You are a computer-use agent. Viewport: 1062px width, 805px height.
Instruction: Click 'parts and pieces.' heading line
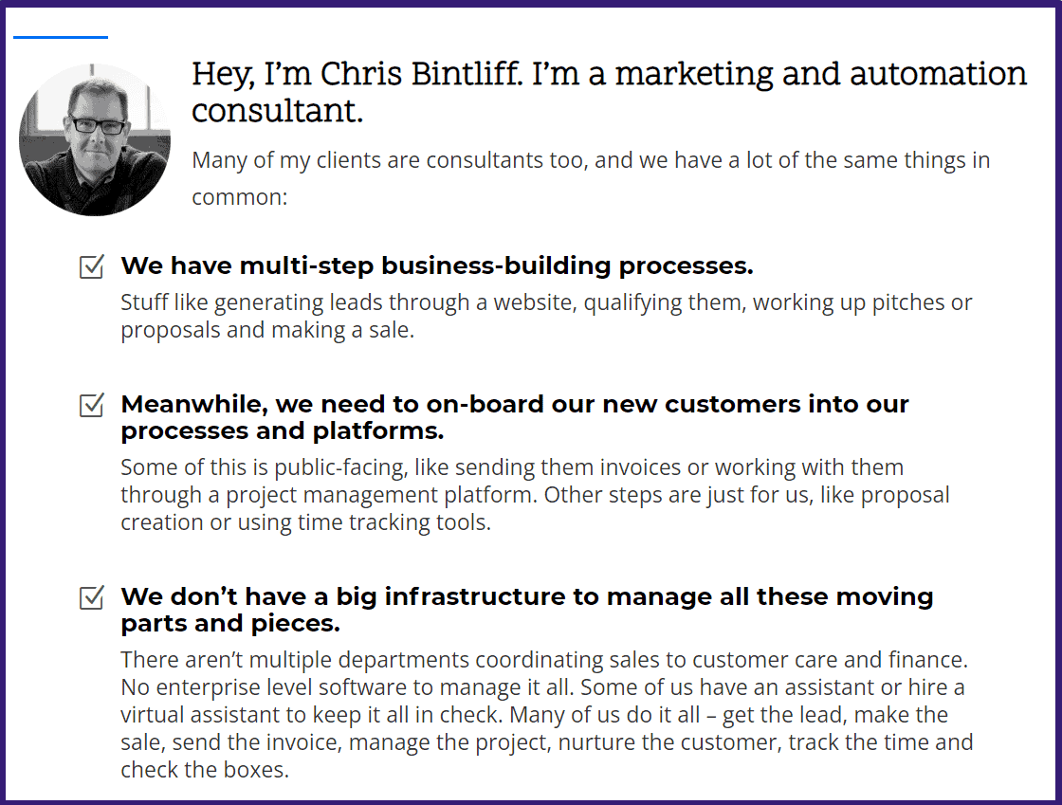coord(230,623)
